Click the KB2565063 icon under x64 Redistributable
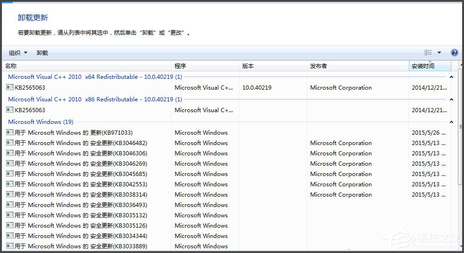Viewport: 464px width, 253px height. [x=10, y=87]
